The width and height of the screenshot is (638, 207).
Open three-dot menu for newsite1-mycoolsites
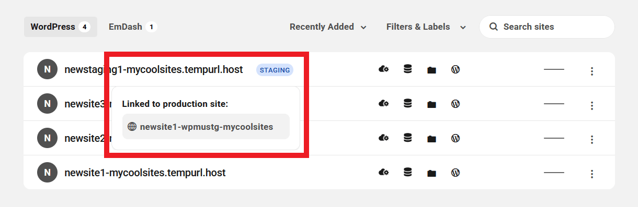[x=592, y=174]
